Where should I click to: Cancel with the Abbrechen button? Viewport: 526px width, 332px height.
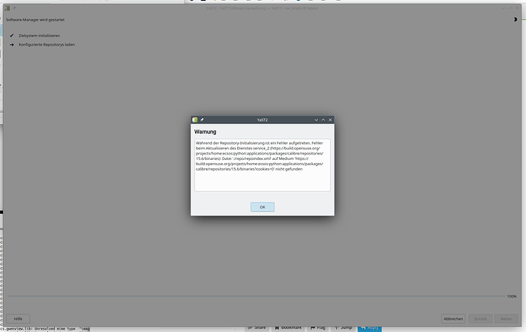point(454,318)
